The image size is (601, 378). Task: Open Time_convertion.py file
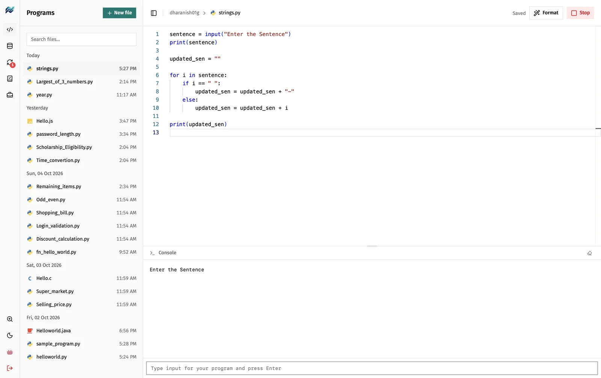tap(82, 160)
